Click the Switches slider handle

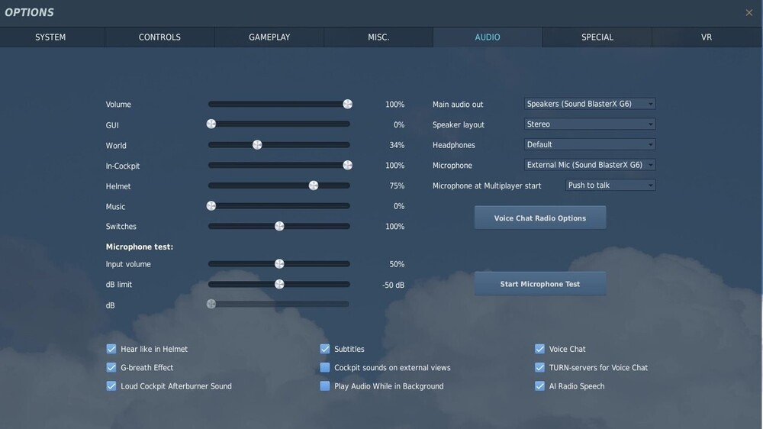pyautogui.click(x=279, y=227)
